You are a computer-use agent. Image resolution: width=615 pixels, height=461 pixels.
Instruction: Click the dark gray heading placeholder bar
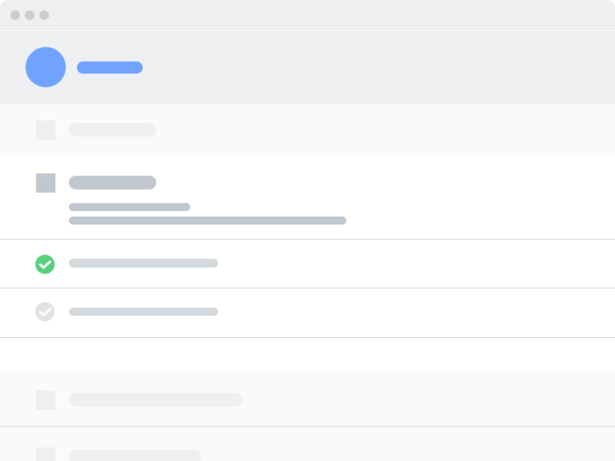[113, 182]
